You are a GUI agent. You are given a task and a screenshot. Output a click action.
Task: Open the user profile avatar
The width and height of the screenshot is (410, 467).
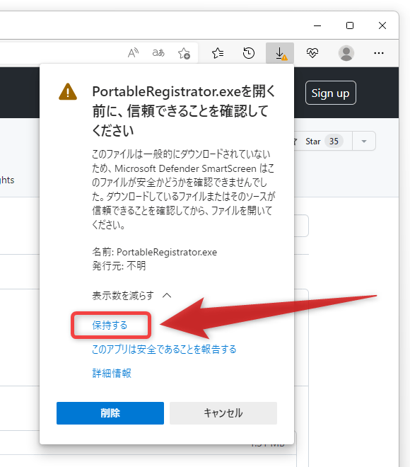tap(346, 53)
